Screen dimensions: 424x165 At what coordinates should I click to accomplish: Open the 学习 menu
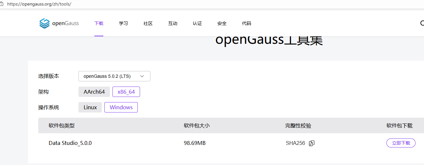click(x=124, y=23)
